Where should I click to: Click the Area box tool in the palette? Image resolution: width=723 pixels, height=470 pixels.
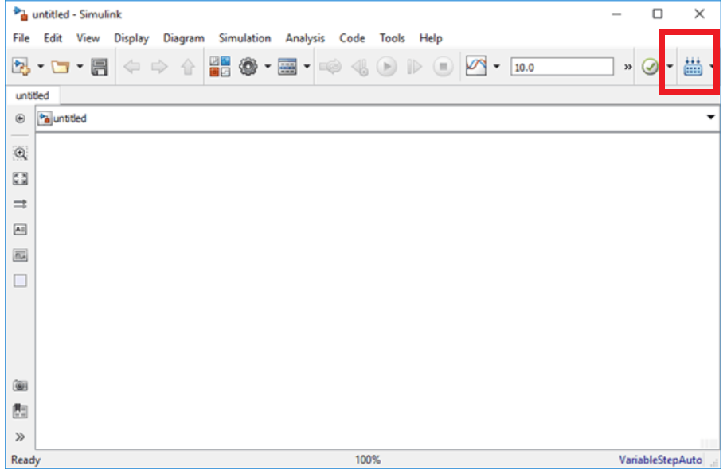pyautogui.click(x=21, y=281)
